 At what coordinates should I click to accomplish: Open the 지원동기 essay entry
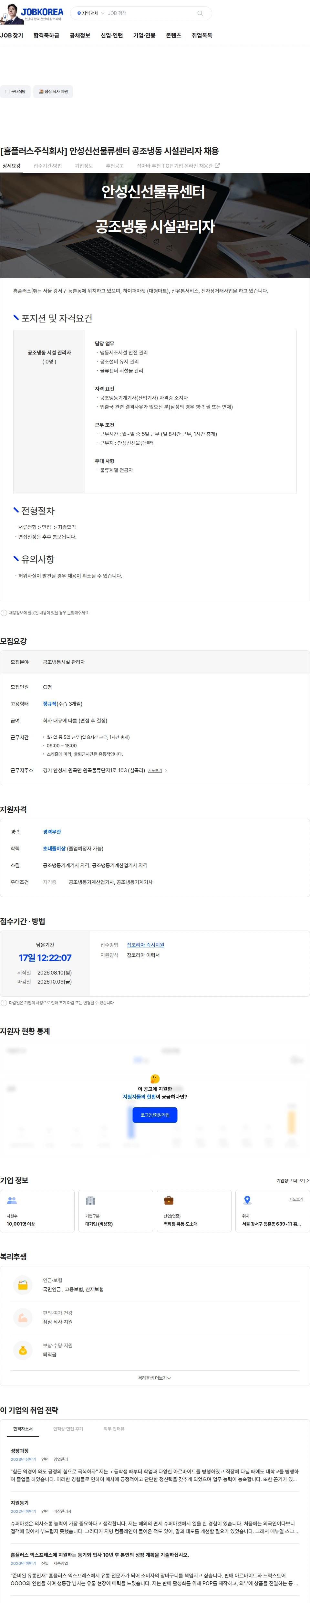pos(154,1518)
